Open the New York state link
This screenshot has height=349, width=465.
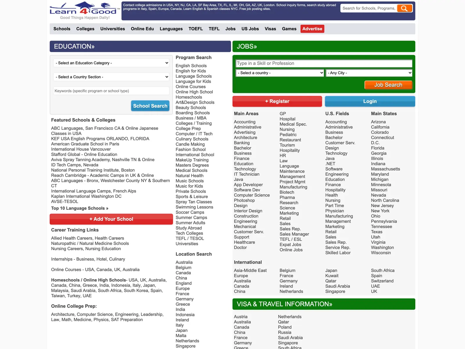click(380, 211)
